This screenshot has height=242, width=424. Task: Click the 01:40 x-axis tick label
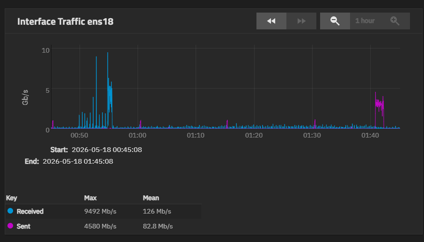370,135
